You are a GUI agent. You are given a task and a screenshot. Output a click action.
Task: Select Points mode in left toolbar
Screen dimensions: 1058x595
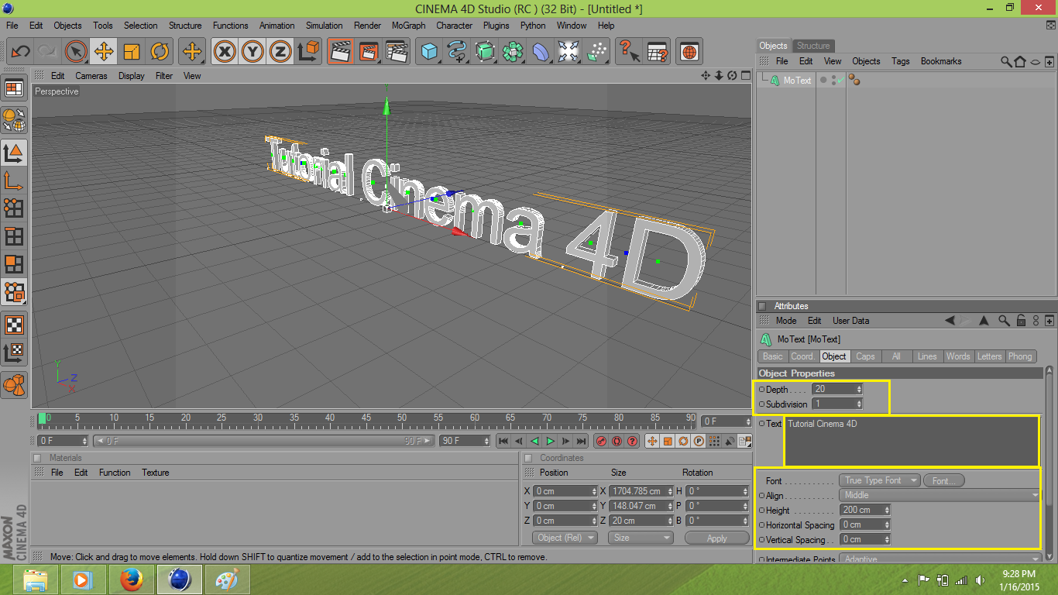point(14,208)
